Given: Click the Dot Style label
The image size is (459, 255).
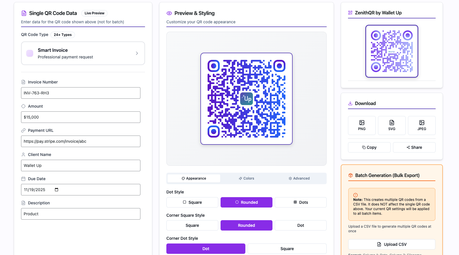Looking at the screenshot, I should click(x=175, y=192).
